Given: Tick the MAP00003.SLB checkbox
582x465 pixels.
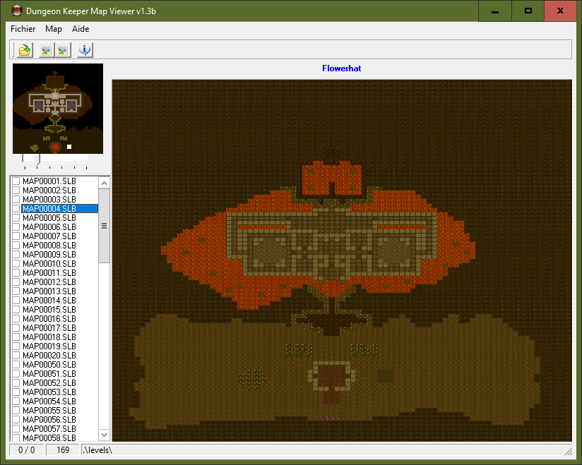Looking at the screenshot, I should (16, 200).
